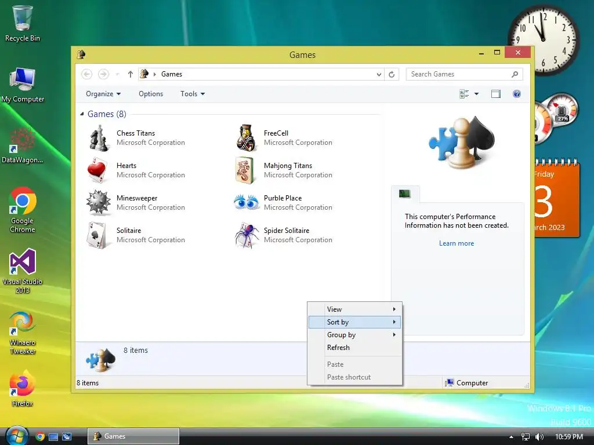Select the Spider Solitaire icon
Screen dimensions: 594x445
pos(246,235)
